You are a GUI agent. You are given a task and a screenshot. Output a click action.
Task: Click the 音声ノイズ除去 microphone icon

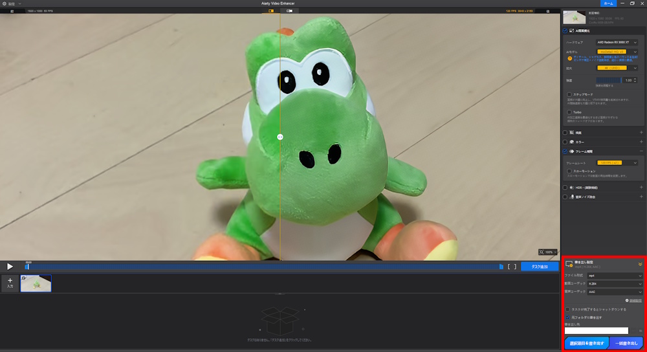[572, 197]
